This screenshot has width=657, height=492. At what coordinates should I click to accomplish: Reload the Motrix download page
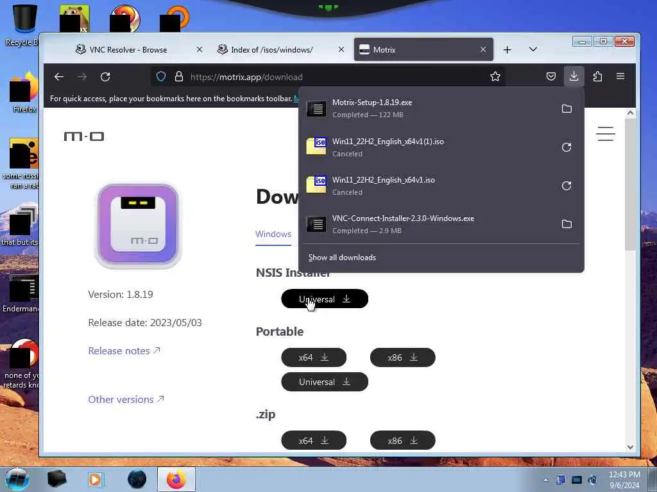point(105,77)
